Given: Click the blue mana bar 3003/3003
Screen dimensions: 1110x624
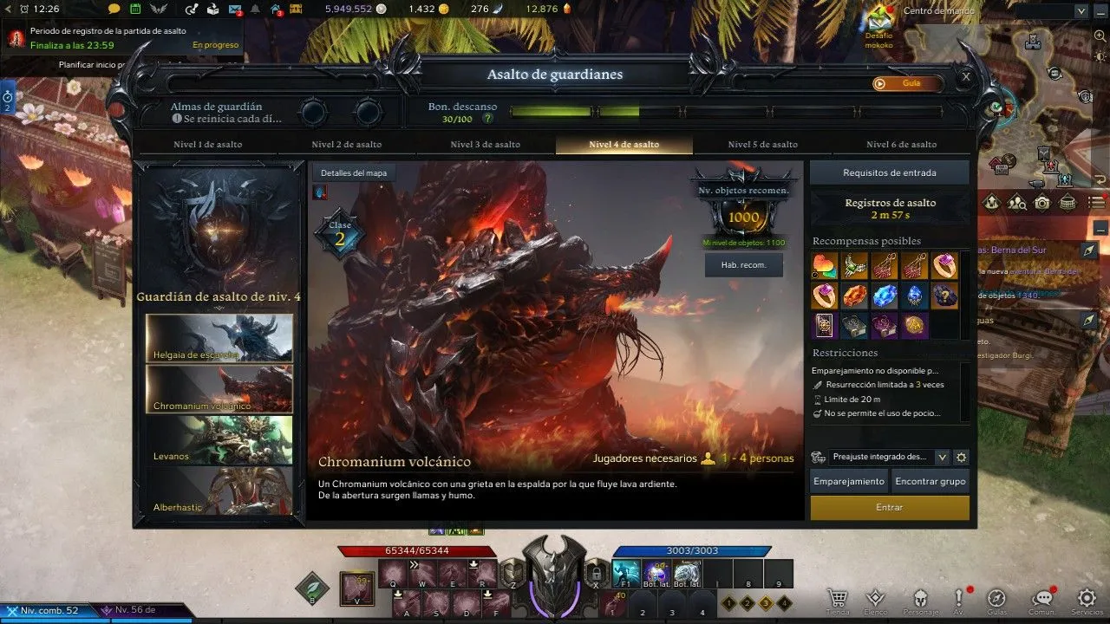Looking at the screenshot, I should pos(691,551).
